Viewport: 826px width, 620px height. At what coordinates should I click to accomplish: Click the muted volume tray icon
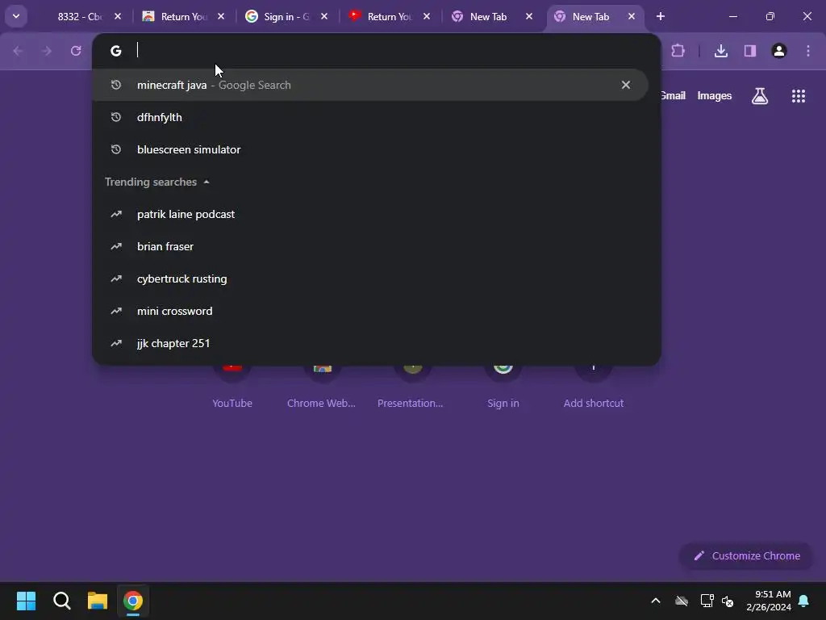pos(728,601)
